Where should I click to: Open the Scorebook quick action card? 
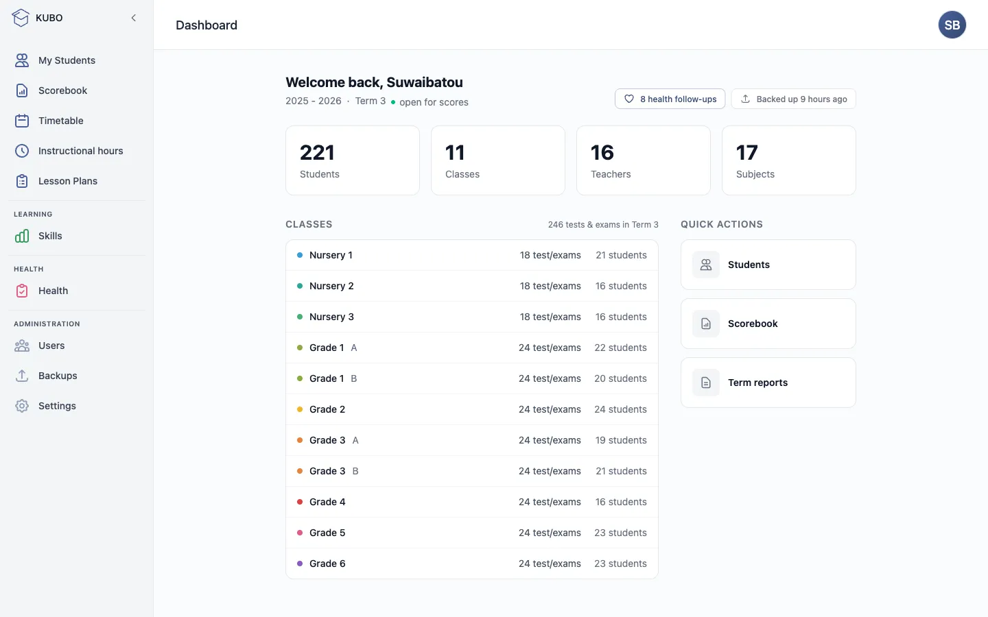(x=768, y=324)
